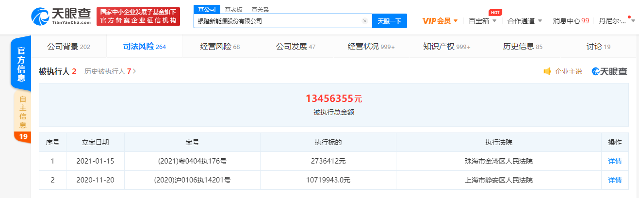Open 消息中心 notifications
The image size is (639, 198).
click(571, 21)
